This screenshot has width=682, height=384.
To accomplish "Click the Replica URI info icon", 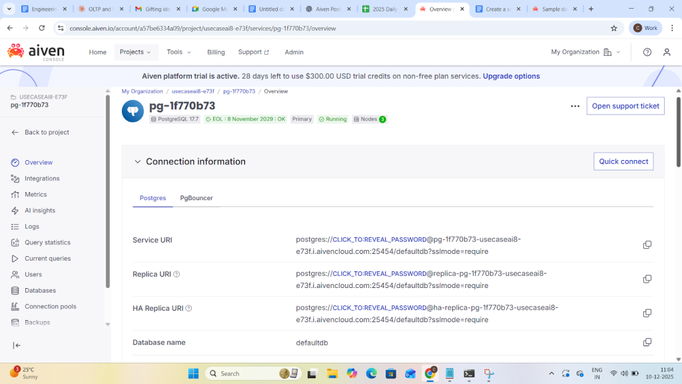I will coord(176,274).
